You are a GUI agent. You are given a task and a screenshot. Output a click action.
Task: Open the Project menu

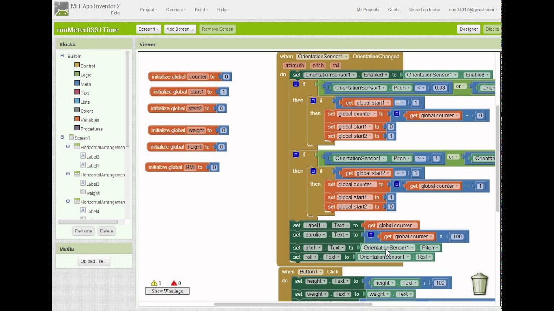[x=148, y=10]
